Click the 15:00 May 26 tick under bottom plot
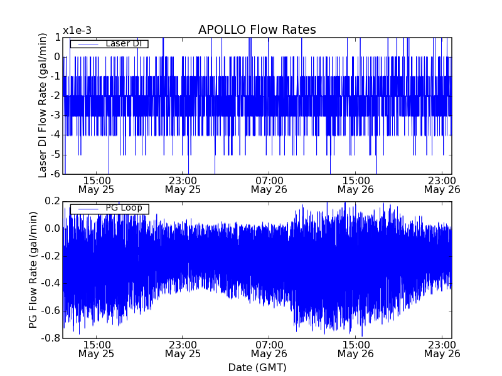Image resolution: width=502 pixels, height=376 pixels. pyautogui.click(x=355, y=349)
